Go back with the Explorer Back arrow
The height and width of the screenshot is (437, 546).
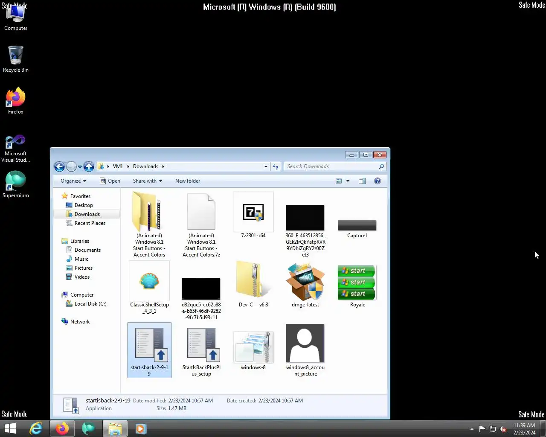click(x=60, y=166)
